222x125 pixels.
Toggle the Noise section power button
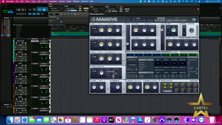(x=91, y=81)
